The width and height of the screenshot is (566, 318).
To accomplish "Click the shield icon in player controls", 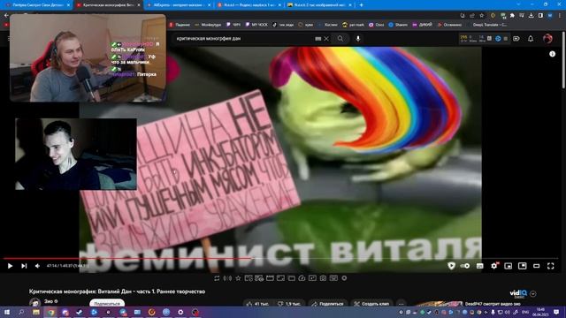I will [x=451, y=266].
